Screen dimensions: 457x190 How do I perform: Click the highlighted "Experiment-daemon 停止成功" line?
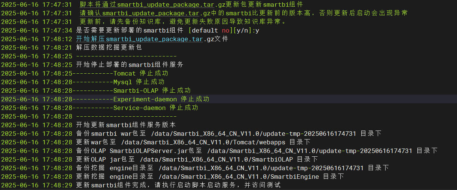click(161, 99)
